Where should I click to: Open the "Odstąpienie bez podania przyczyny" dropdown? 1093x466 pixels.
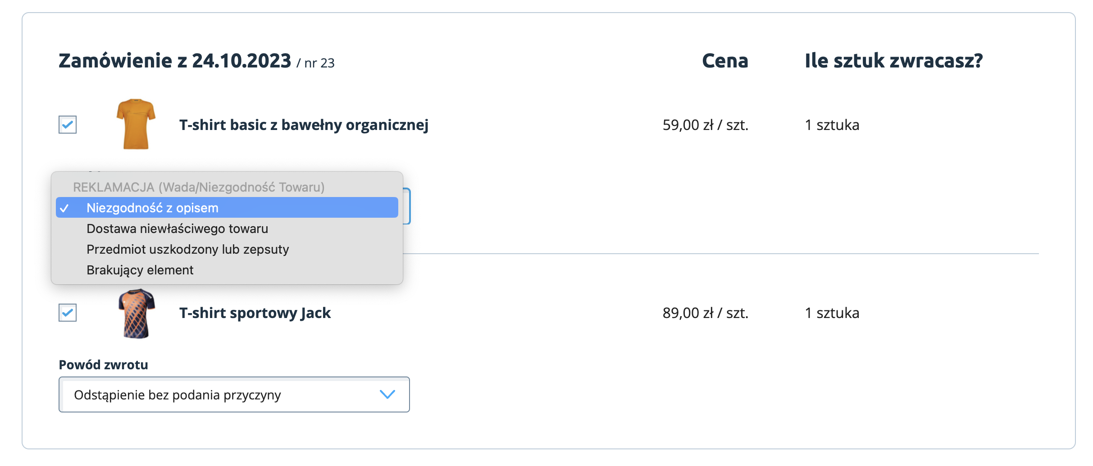(x=233, y=395)
